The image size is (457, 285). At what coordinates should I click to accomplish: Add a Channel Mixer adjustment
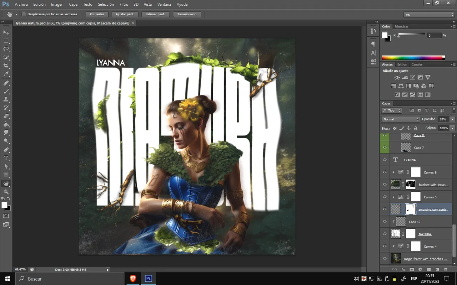tap(424, 86)
